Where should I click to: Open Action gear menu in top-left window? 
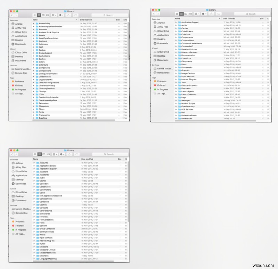(x=61, y=15)
